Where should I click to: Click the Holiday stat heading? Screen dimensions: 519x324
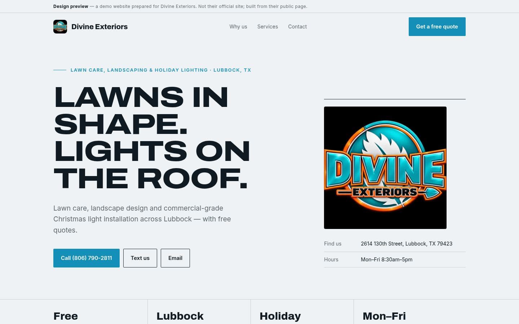click(x=280, y=316)
